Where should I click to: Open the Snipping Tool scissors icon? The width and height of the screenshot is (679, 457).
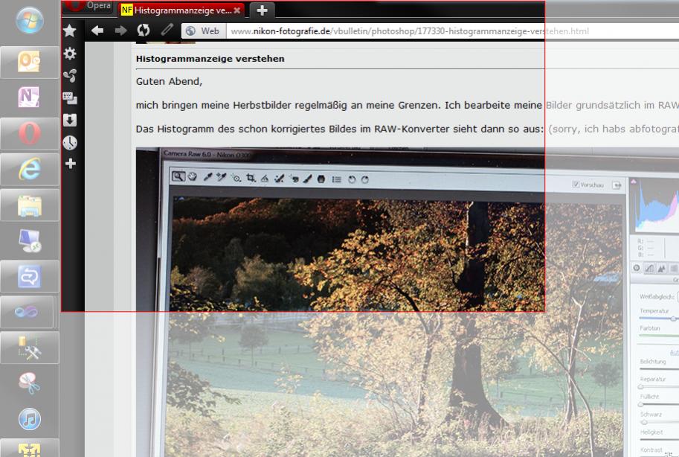pos(30,383)
